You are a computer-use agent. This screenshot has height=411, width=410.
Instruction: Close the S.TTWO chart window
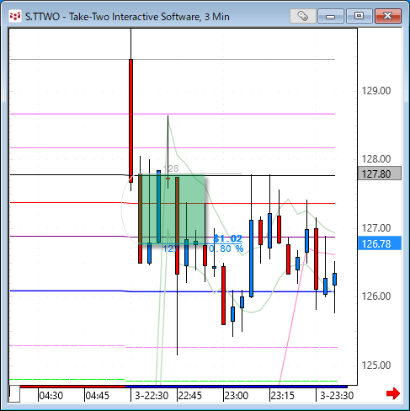[x=388, y=16]
